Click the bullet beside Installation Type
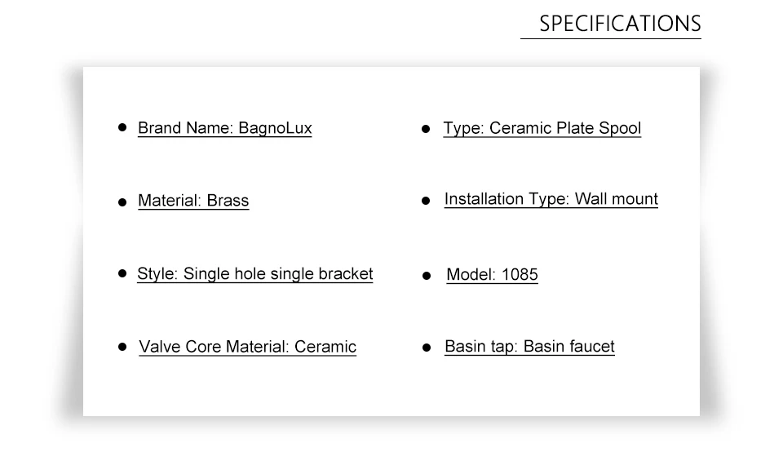The width and height of the screenshot is (783, 452). coord(426,201)
